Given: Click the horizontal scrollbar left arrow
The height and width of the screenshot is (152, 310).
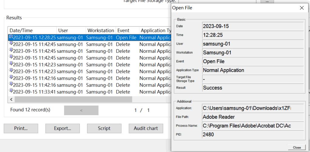Looking at the screenshot, I should click(x=11, y=100).
